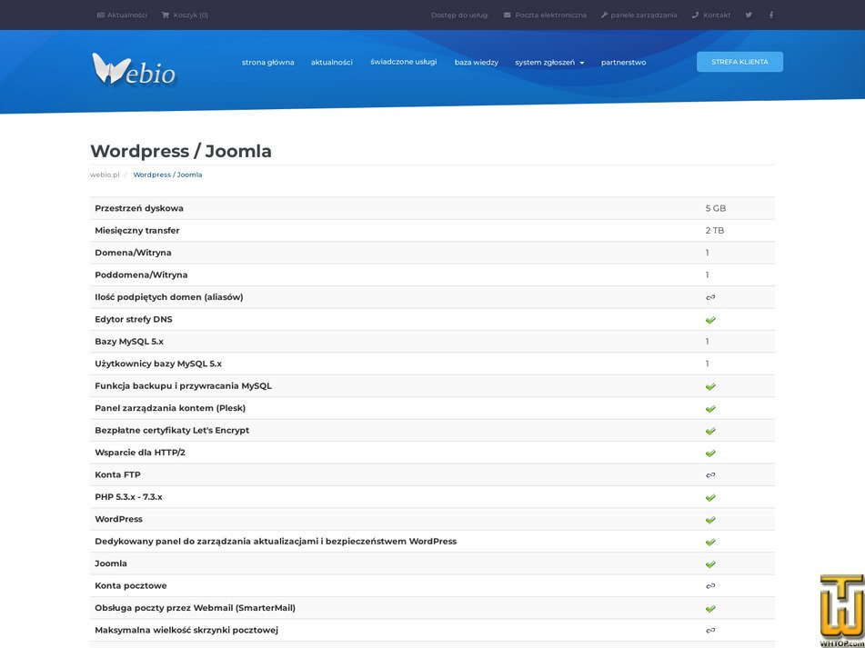Open the Aktualności link in top bar
865x648 pixels.
click(x=122, y=15)
